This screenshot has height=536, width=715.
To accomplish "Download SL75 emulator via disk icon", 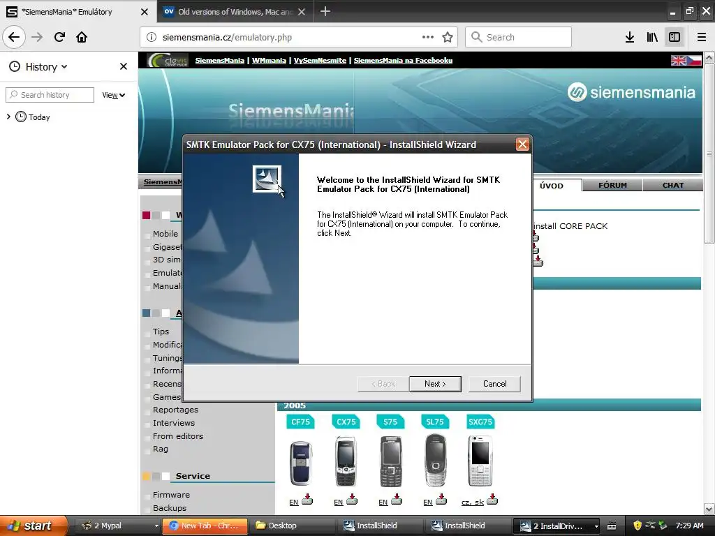I will (x=441, y=500).
